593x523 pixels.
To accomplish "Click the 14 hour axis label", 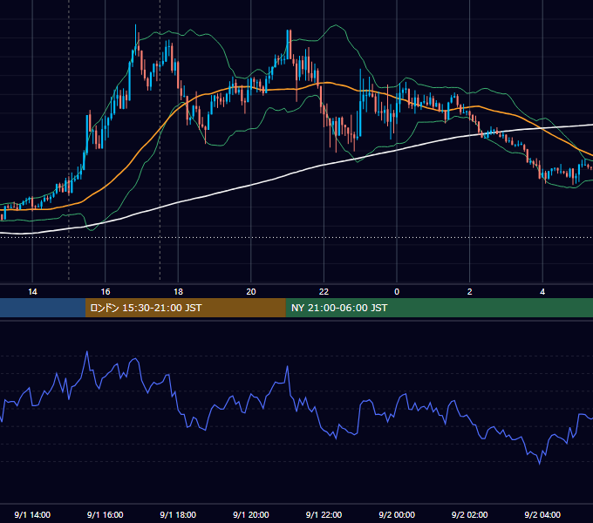I will (x=32, y=292).
